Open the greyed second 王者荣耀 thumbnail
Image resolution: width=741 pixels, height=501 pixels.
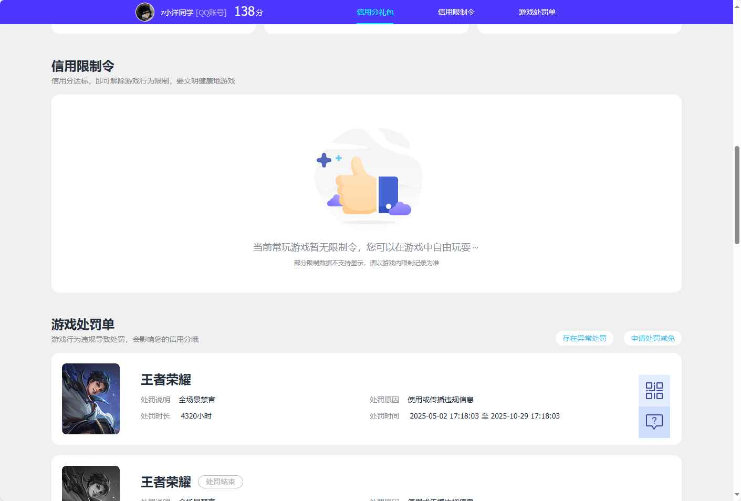[91, 483]
